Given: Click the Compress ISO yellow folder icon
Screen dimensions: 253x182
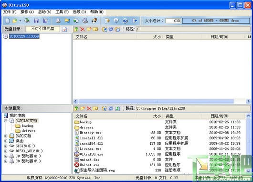Looking at the screenshot, I should click(67, 21).
